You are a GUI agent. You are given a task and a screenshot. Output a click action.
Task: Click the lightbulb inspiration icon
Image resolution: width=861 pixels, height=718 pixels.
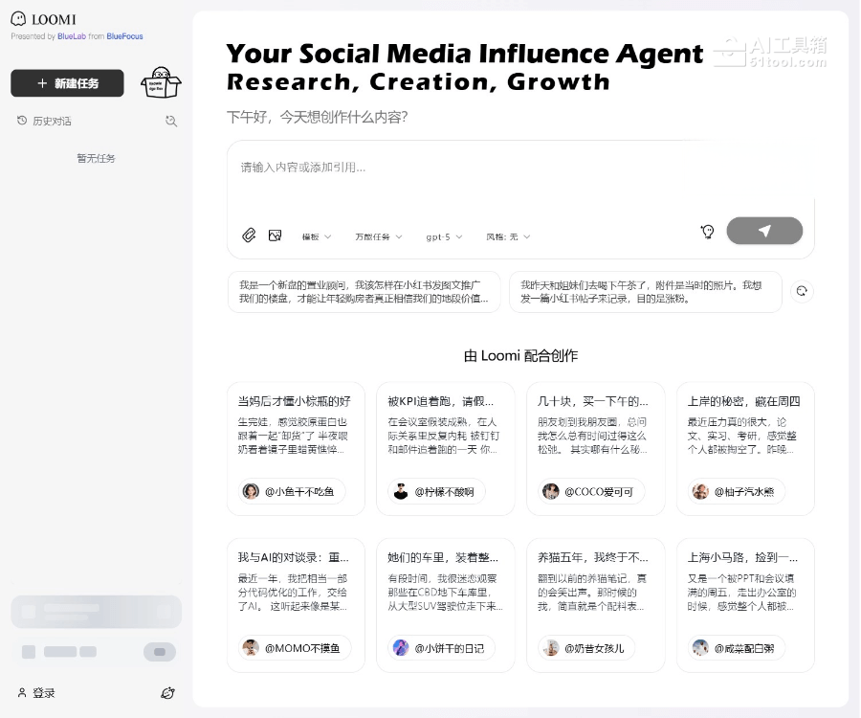click(x=707, y=232)
